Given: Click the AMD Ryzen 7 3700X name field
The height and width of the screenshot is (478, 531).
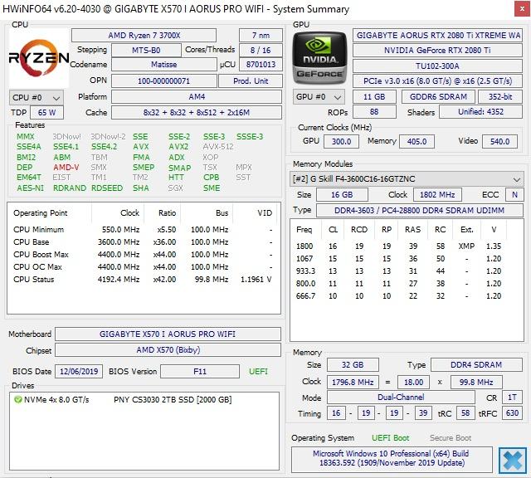Looking at the screenshot, I should point(144,35).
